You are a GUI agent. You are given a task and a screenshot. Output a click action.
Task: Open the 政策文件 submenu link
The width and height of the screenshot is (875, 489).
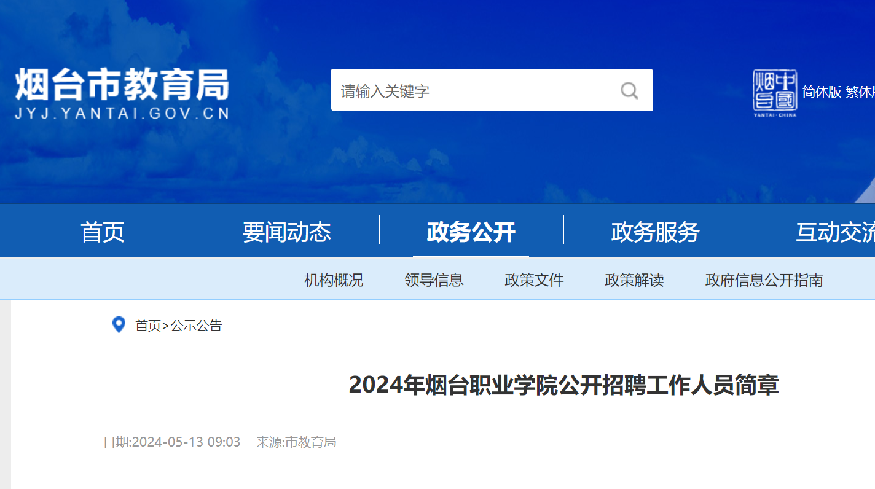534,280
